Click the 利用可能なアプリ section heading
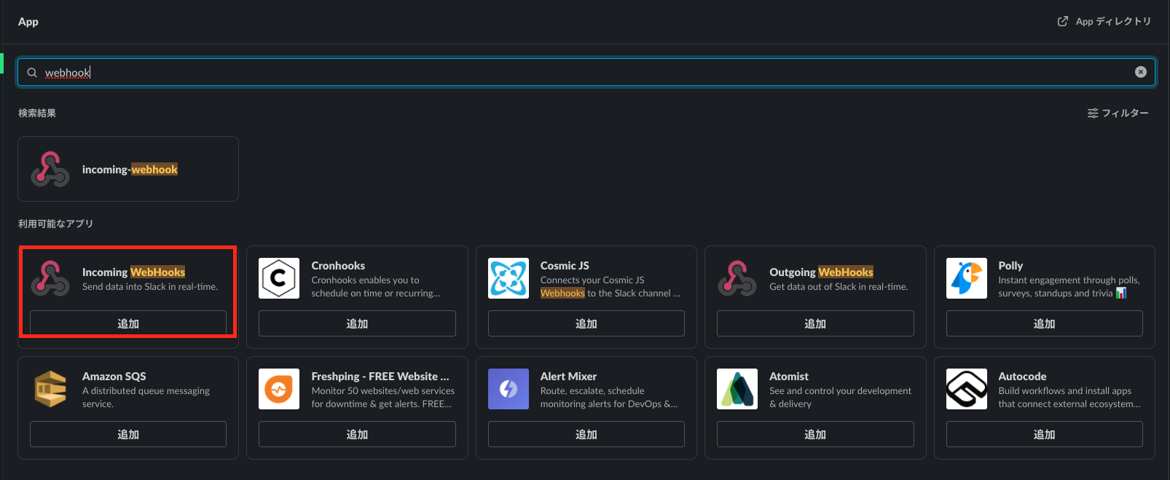The width and height of the screenshot is (1170, 480). point(55,224)
